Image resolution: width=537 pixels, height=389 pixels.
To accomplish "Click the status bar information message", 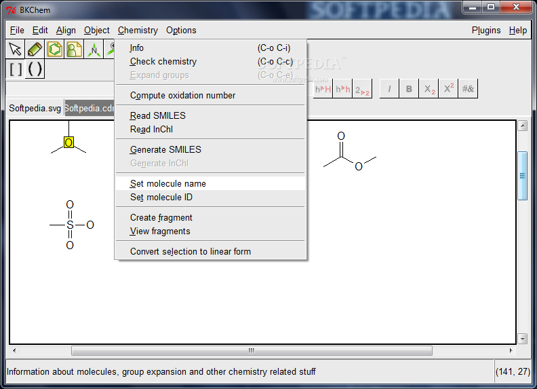I will pyautogui.click(x=161, y=372).
